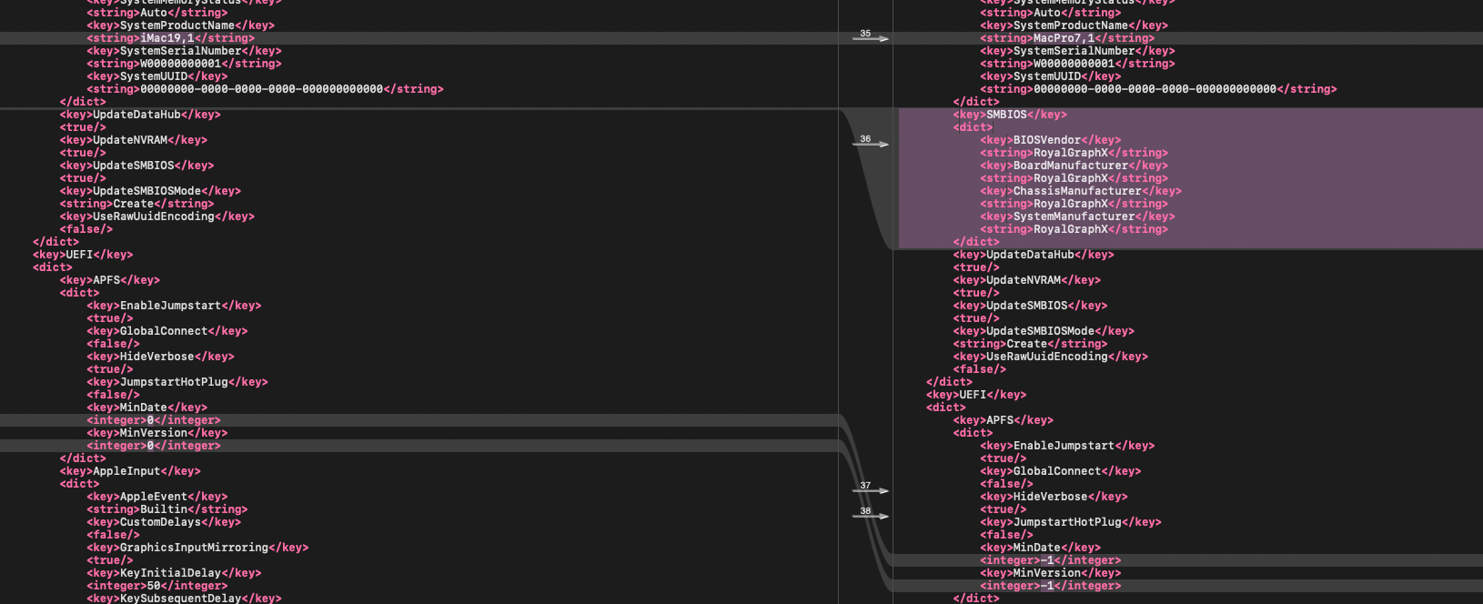The image size is (1483, 604).
Task: Select integer -1 directly below right MinDate key
Action: pos(1051,560)
